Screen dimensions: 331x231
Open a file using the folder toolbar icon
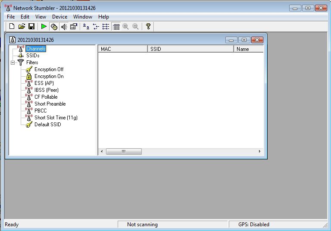22,26
